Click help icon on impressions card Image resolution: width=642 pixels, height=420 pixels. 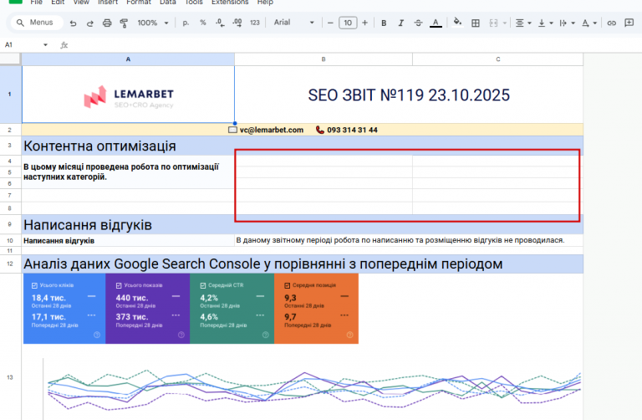click(181, 335)
